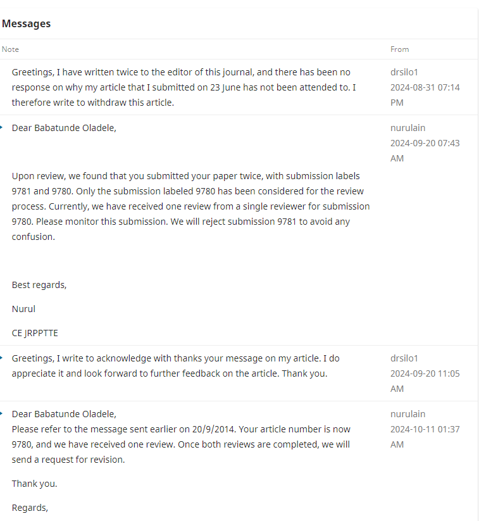This screenshot has width=479, height=521.
Task: Click the Messages panel heading
Action: pyautogui.click(x=26, y=23)
